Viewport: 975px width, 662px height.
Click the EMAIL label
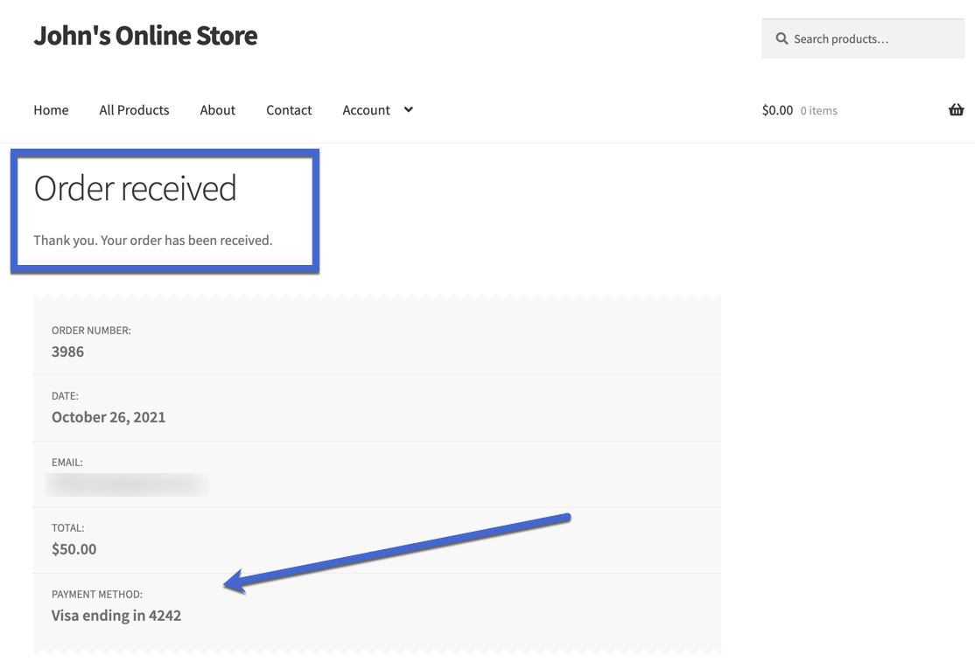coord(67,462)
